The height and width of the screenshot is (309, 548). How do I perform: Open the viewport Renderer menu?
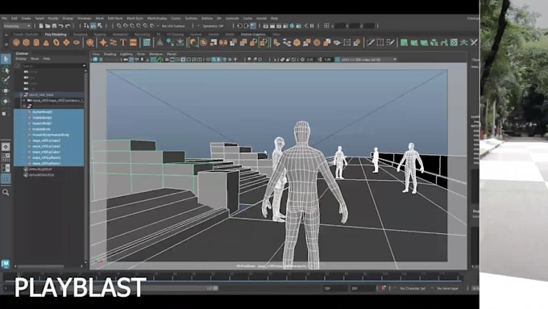click(x=156, y=54)
